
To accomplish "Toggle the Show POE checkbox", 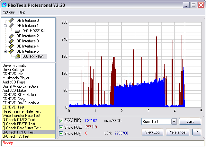I will tap(61, 127).
